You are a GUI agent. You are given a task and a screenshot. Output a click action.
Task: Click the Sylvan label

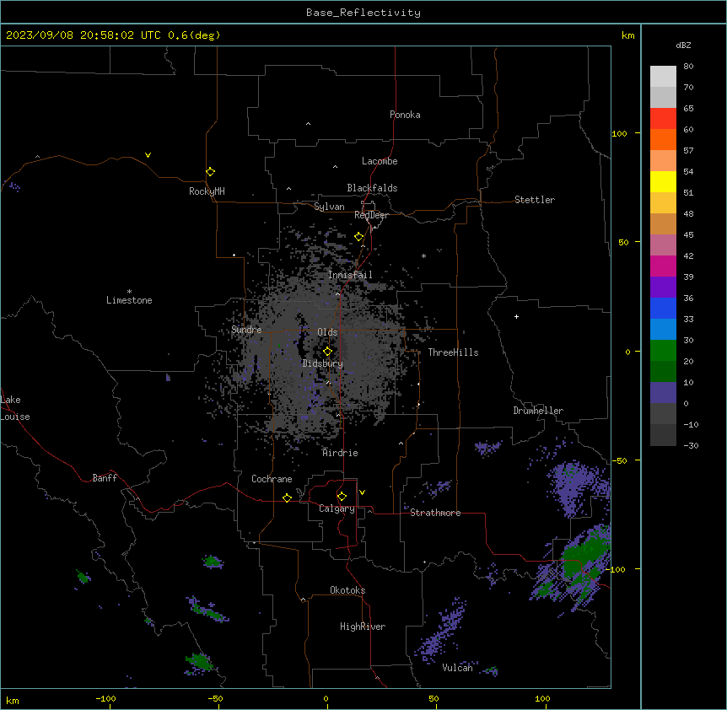pyautogui.click(x=329, y=207)
